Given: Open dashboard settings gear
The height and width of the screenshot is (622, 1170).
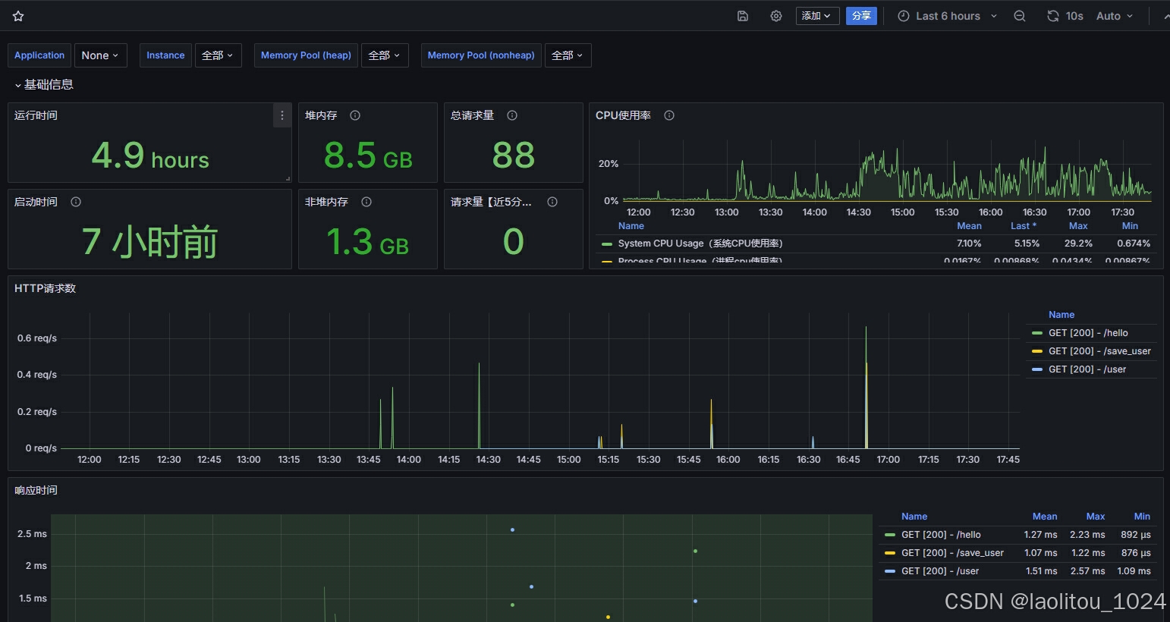Looking at the screenshot, I should tap(776, 16).
